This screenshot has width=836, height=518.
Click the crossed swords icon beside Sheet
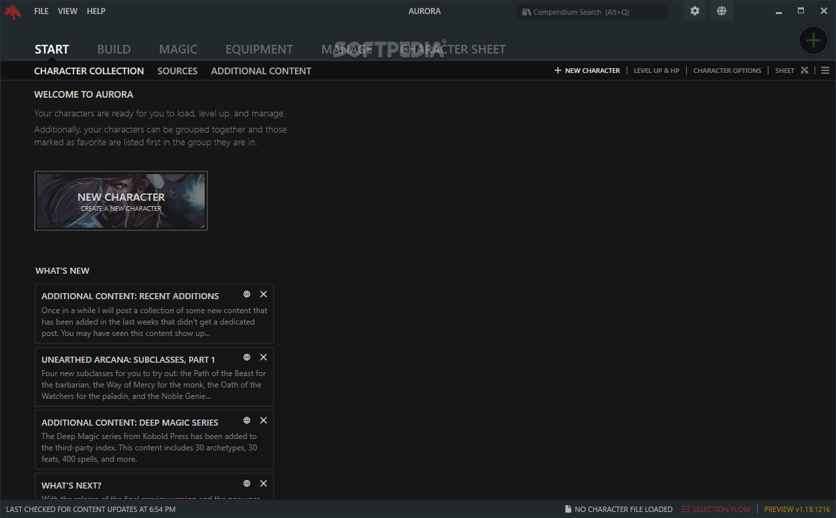(805, 70)
